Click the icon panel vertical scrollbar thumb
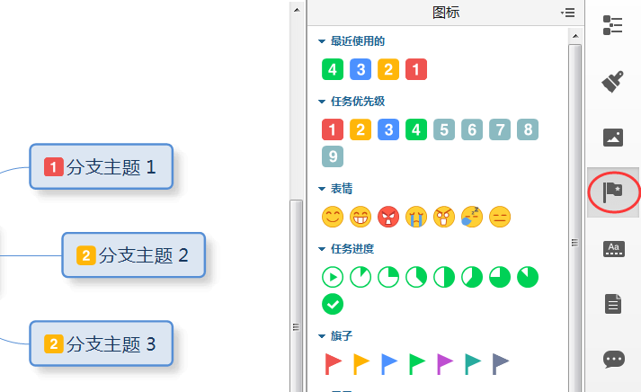This screenshot has width=641, height=392. [x=575, y=218]
